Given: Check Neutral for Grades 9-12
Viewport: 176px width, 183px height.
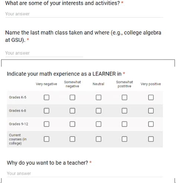Looking at the screenshot, I should (98, 124).
